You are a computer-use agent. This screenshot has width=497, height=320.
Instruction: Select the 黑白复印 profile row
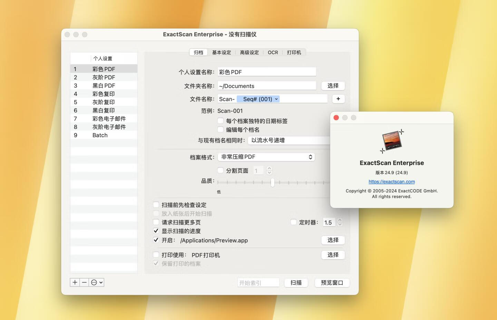tap(104, 110)
